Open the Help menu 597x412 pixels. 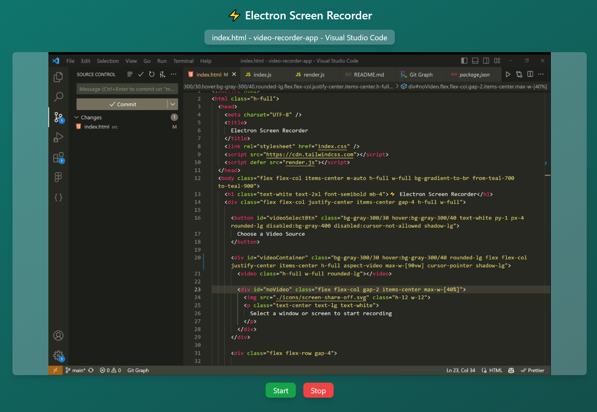(x=206, y=61)
